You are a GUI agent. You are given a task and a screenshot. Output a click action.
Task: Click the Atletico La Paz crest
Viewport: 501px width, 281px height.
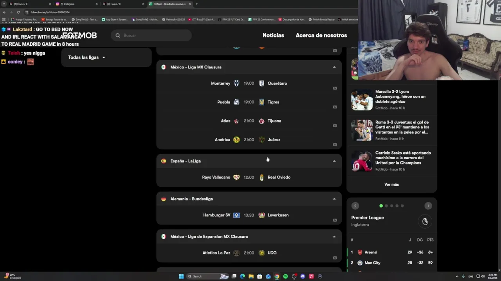coord(236,253)
